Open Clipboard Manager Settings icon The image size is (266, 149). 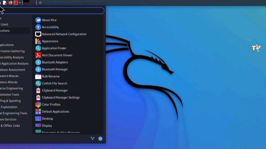click(38, 98)
